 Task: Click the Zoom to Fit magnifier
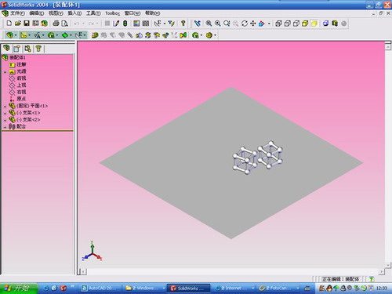pyautogui.click(x=209, y=24)
